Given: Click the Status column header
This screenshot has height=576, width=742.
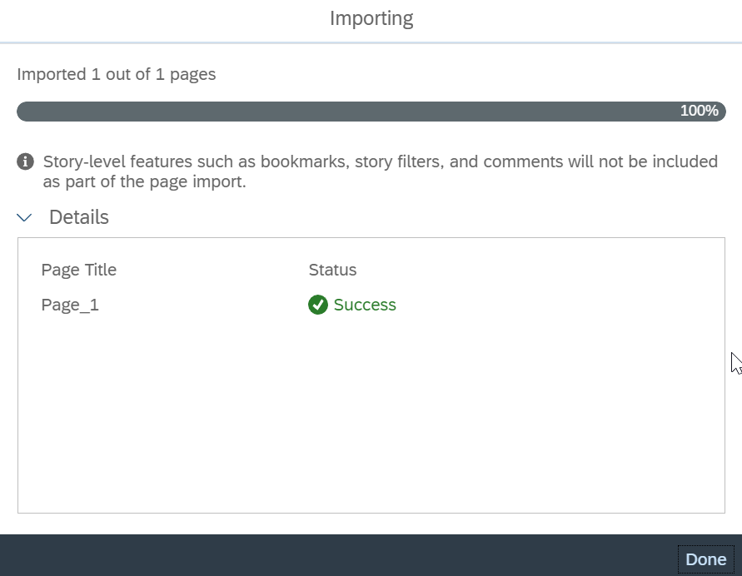Looking at the screenshot, I should [x=332, y=270].
